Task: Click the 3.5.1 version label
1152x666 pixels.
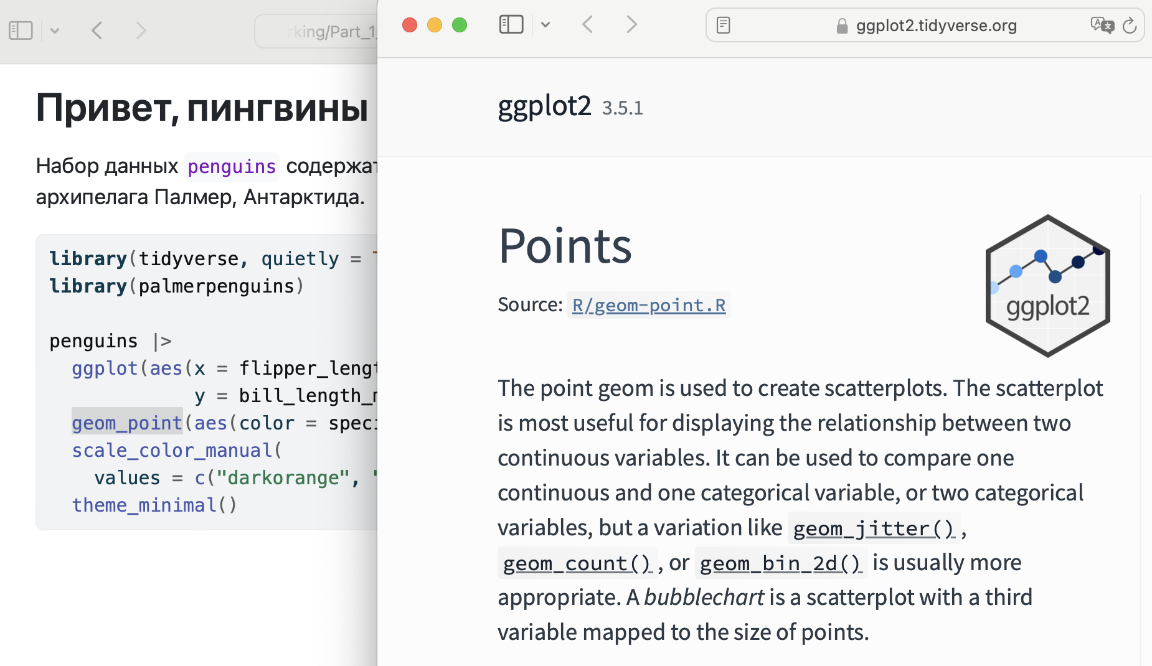Action: tap(623, 108)
